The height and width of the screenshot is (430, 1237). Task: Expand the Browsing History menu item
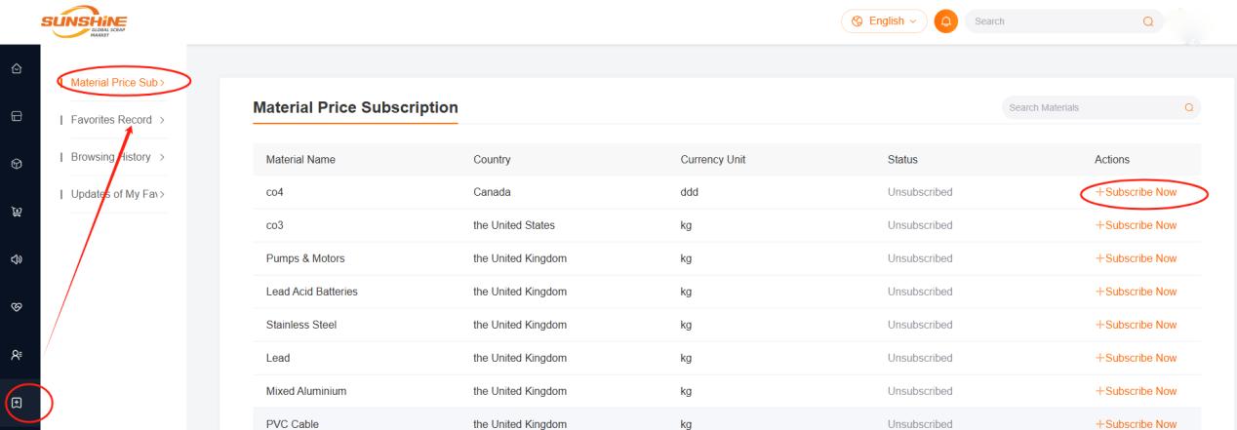(x=111, y=157)
